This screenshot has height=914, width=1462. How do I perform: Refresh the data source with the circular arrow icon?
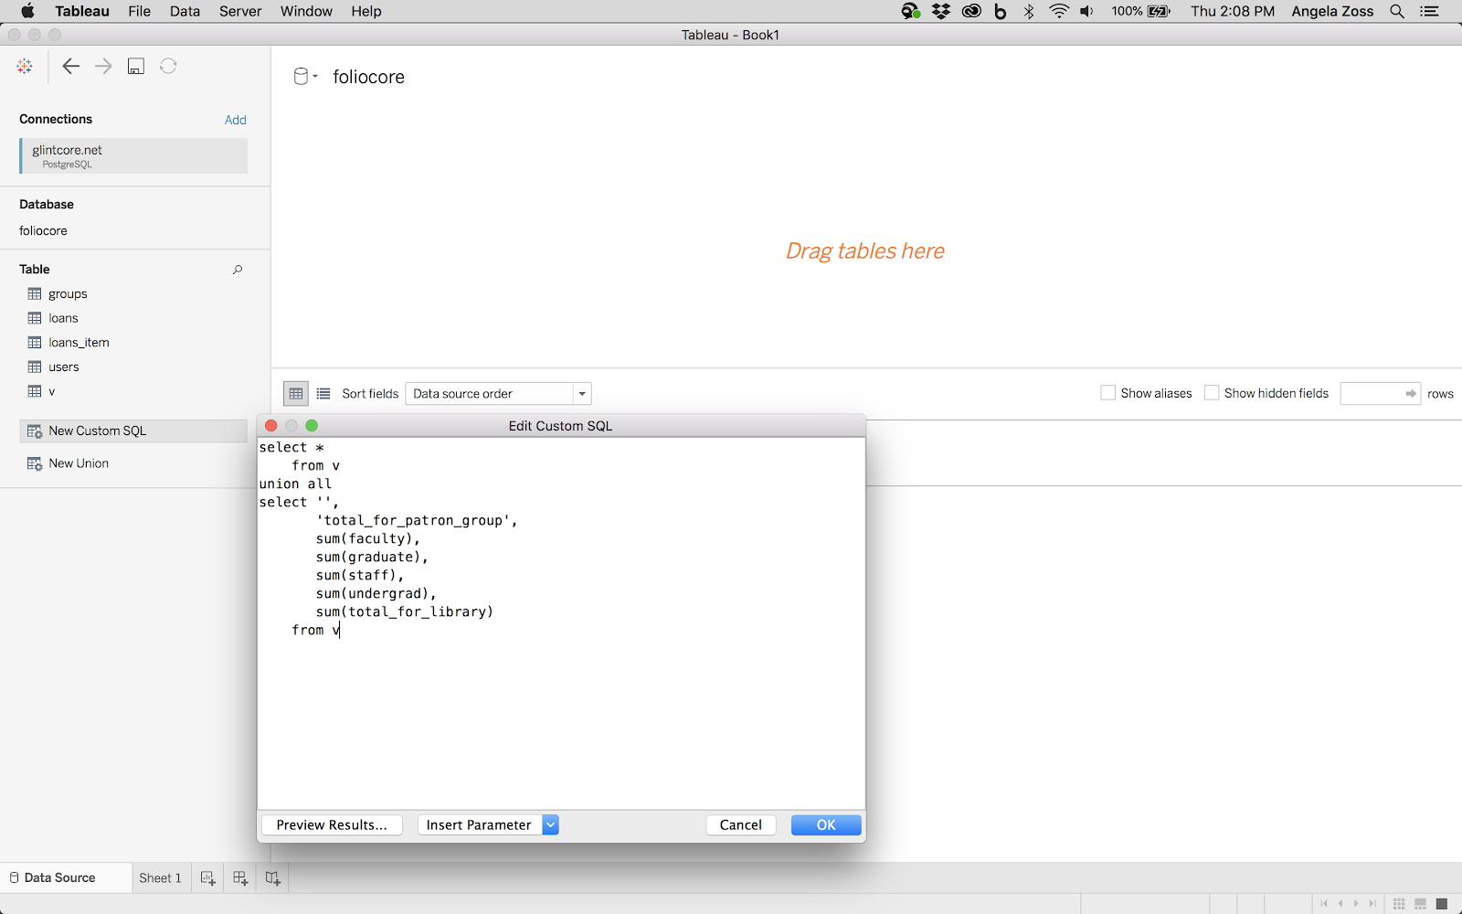pos(168,66)
